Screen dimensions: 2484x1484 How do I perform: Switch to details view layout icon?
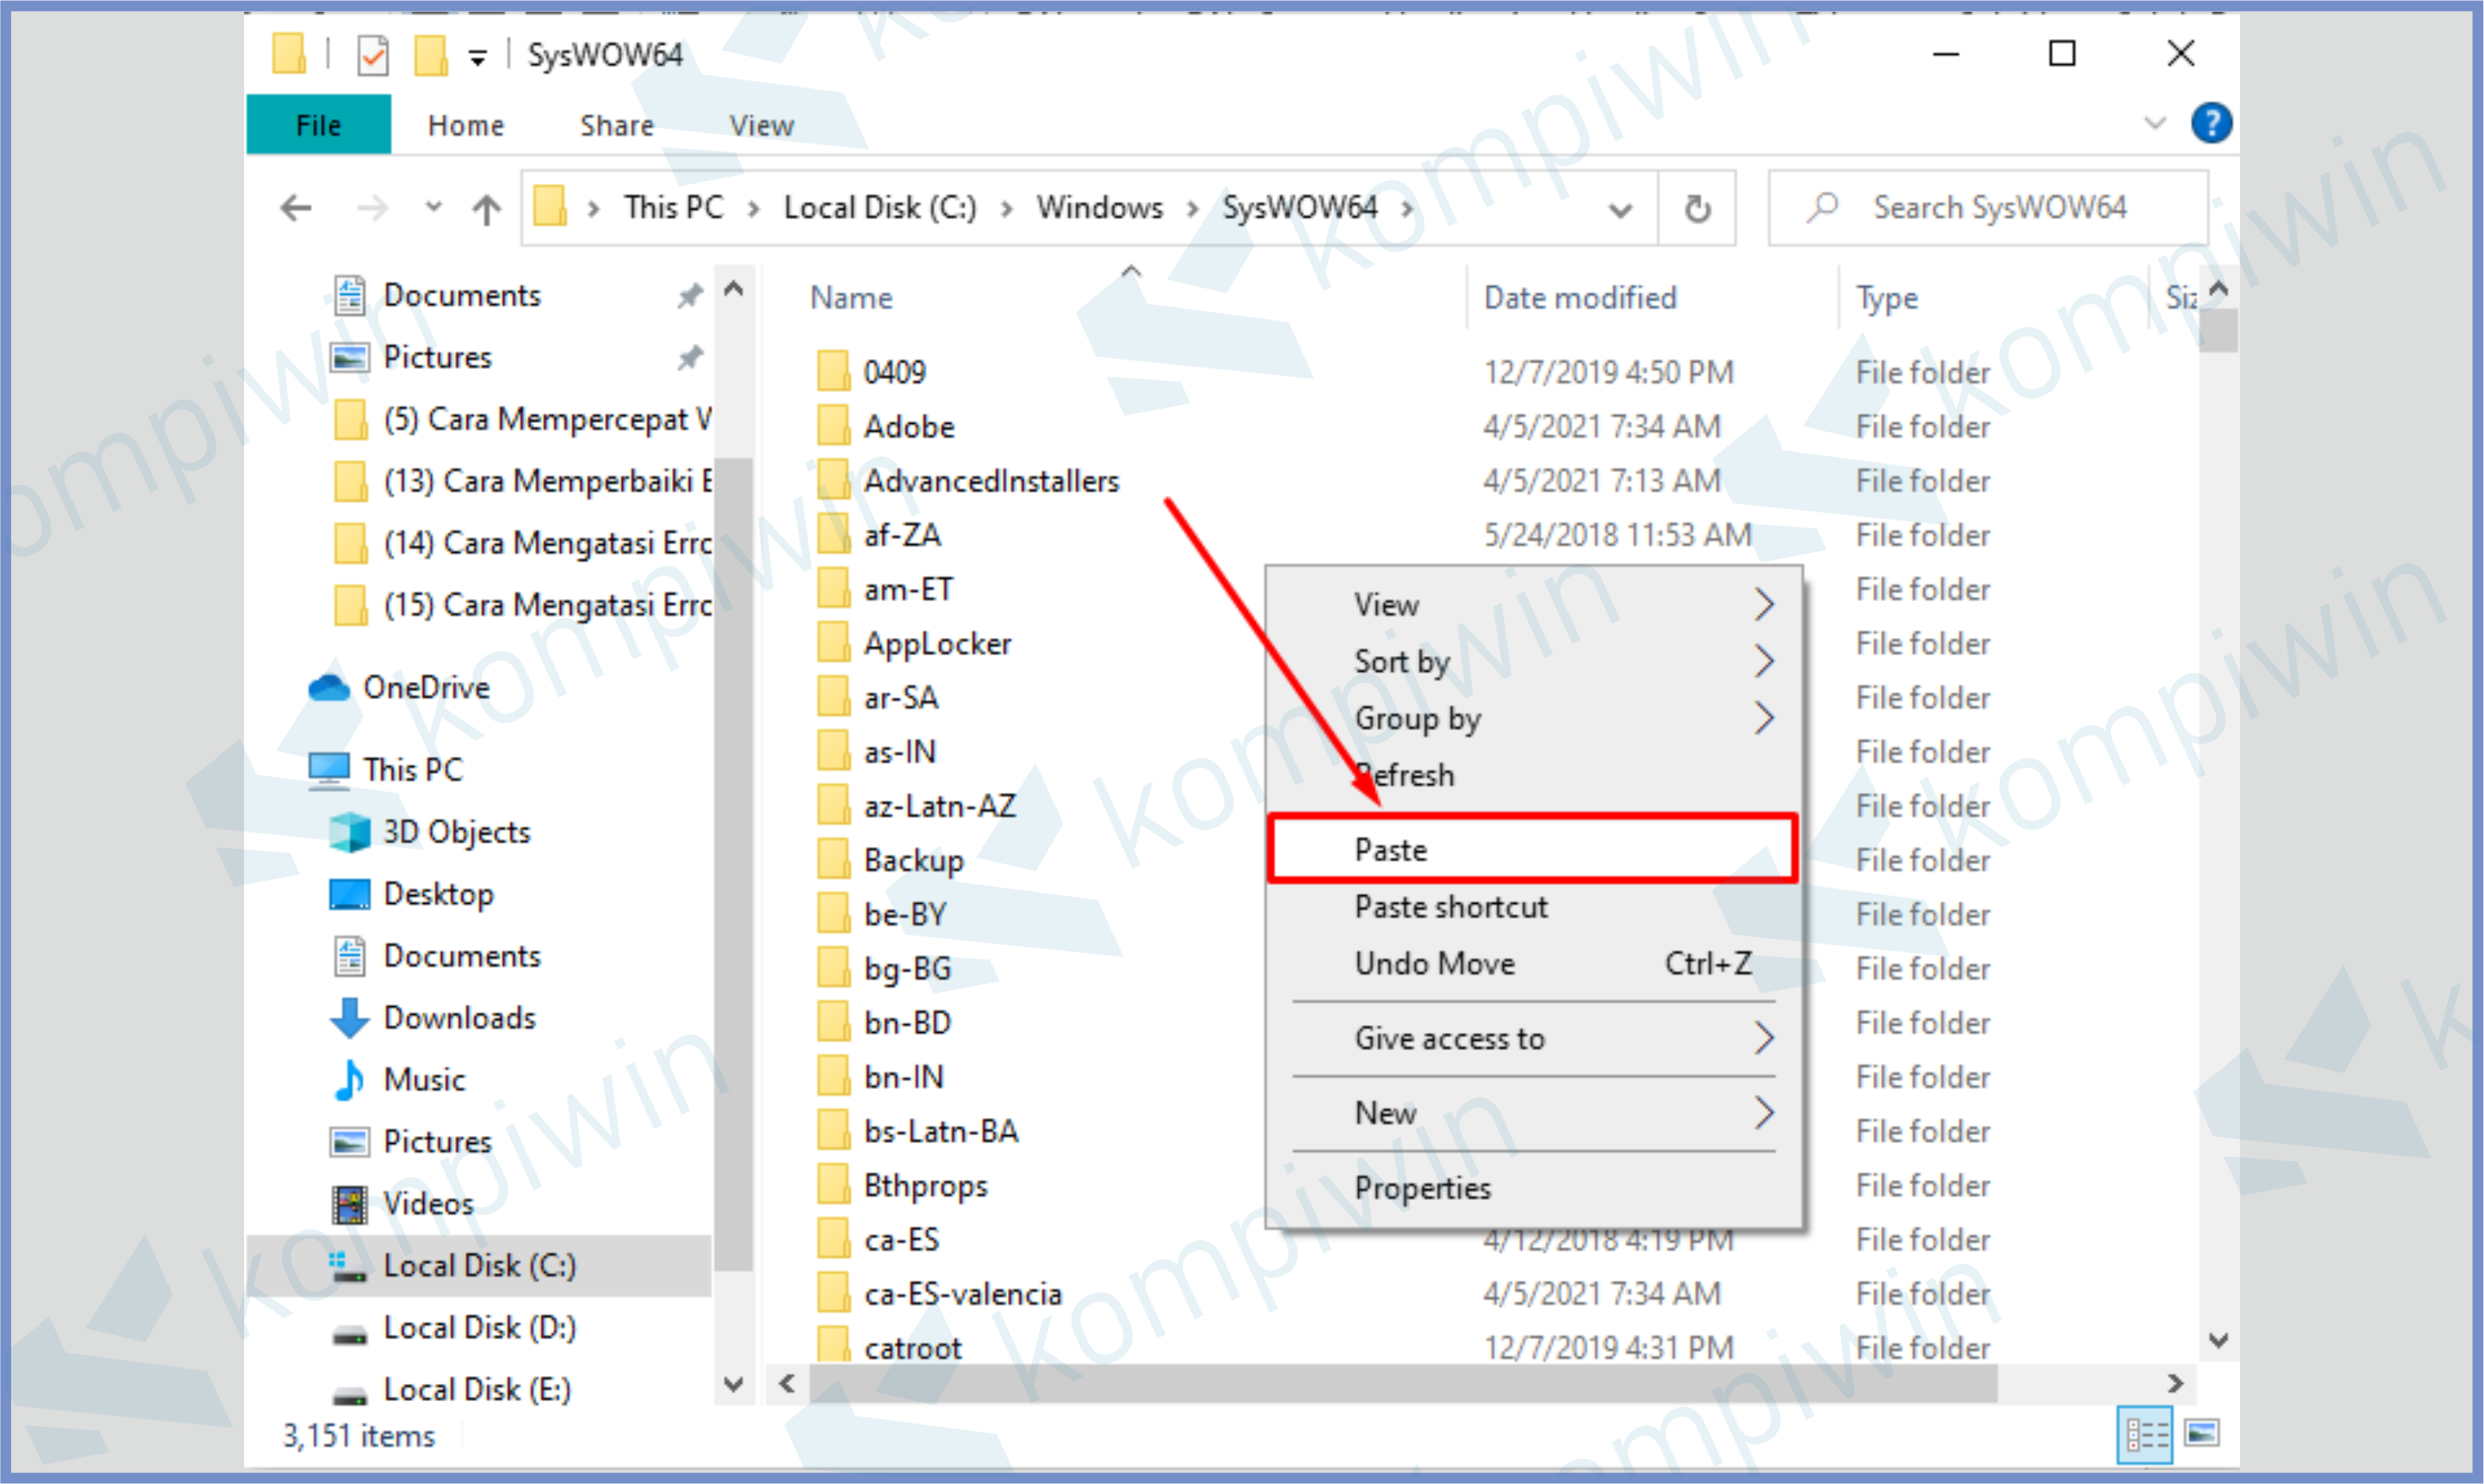(2144, 1435)
